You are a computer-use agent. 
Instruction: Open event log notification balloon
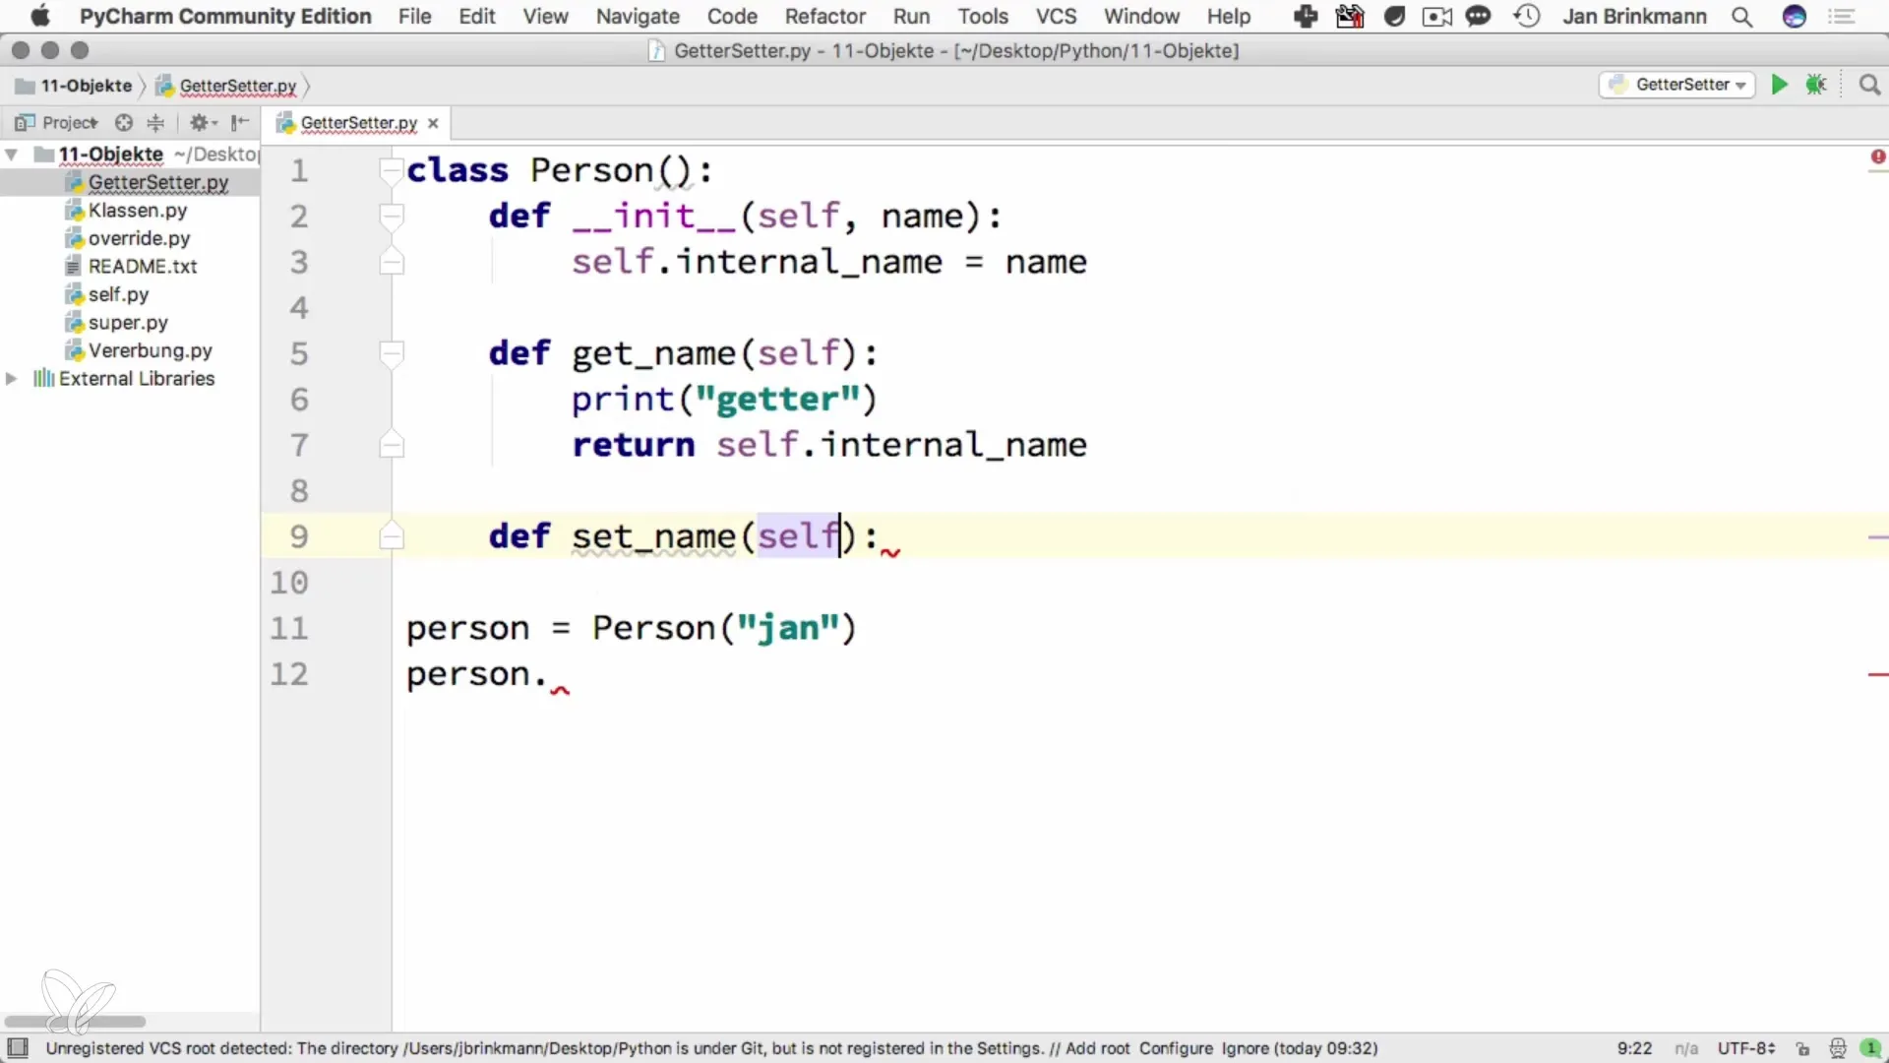point(1870,1048)
